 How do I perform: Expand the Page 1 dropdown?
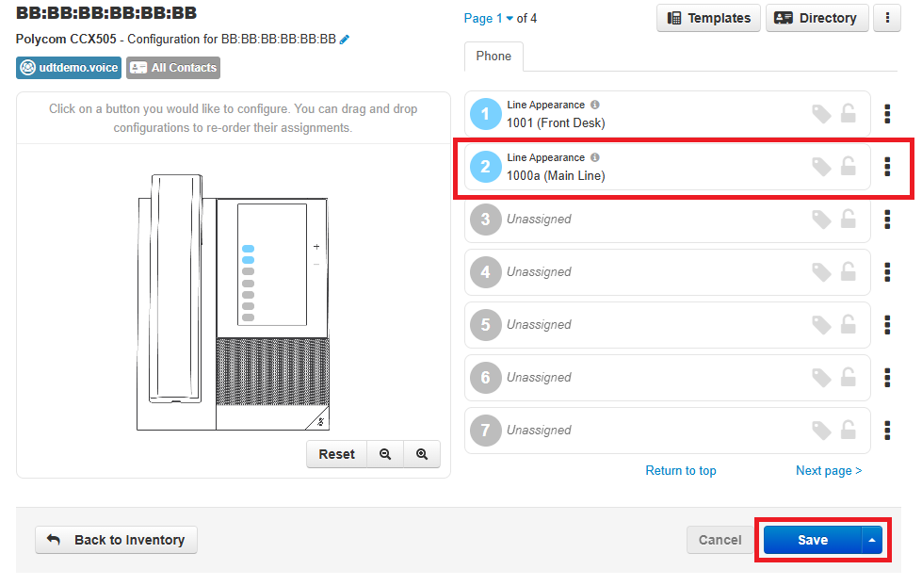click(x=510, y=19)
